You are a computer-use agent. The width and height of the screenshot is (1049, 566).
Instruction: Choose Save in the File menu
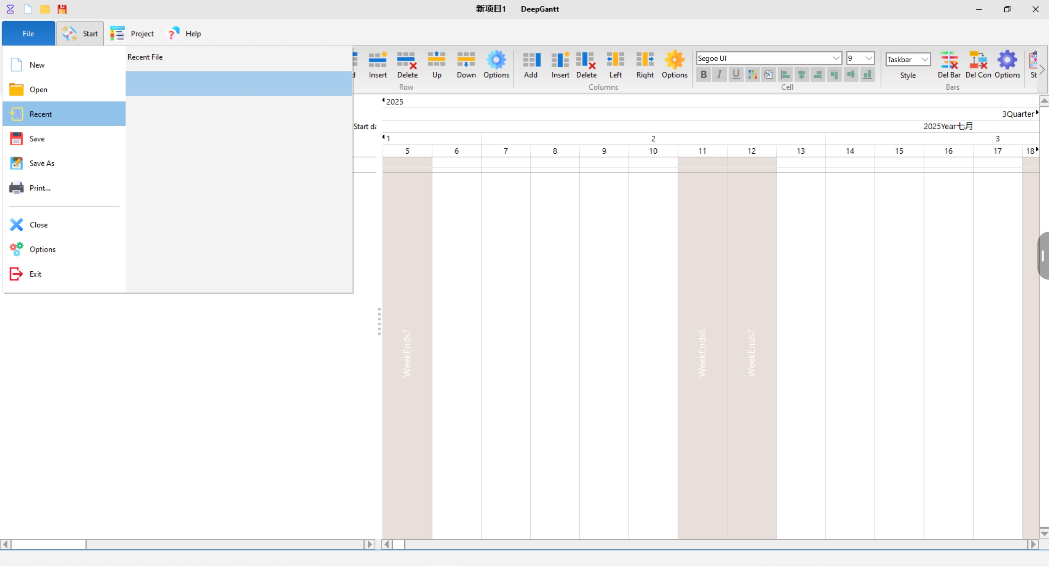tap(64, 139)
